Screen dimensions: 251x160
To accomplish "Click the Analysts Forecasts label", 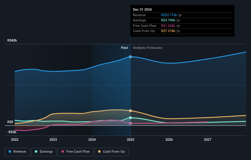I will pyautogui.click(x=147, y=48).
